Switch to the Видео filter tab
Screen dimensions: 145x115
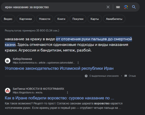coord(8,19)
